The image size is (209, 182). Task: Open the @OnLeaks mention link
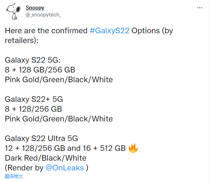pos(65,168)
